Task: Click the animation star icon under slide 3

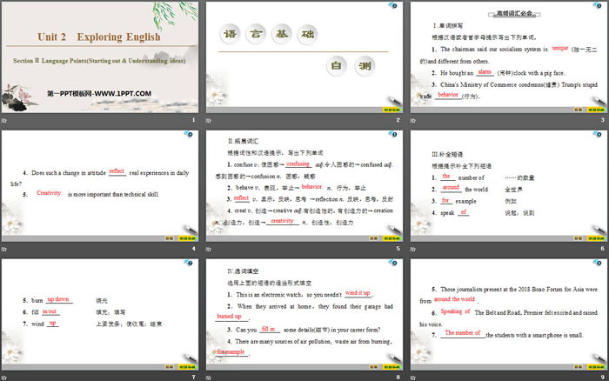Action: [413, 120]
